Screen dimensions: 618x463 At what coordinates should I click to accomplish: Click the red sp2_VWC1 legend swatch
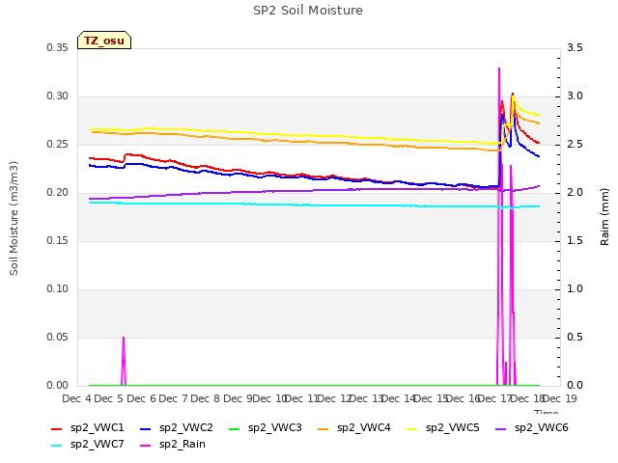pos(57,428)
